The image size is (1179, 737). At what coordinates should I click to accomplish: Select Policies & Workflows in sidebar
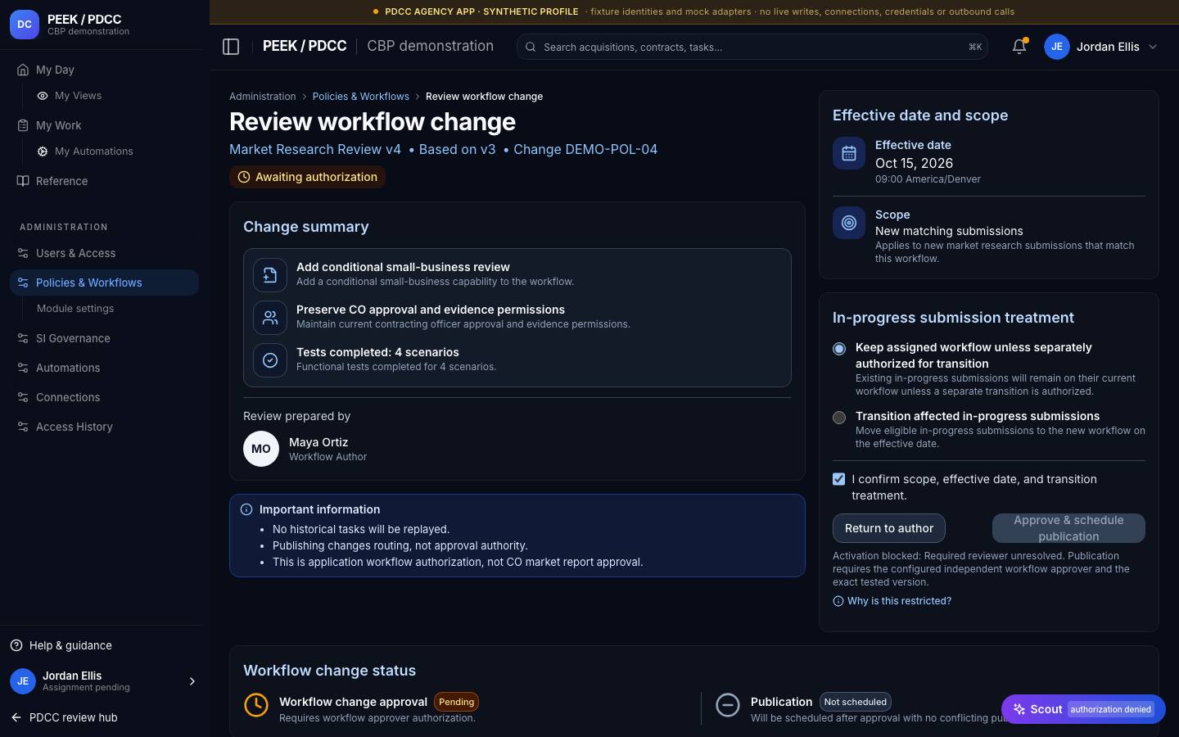(x=104, y=283)
